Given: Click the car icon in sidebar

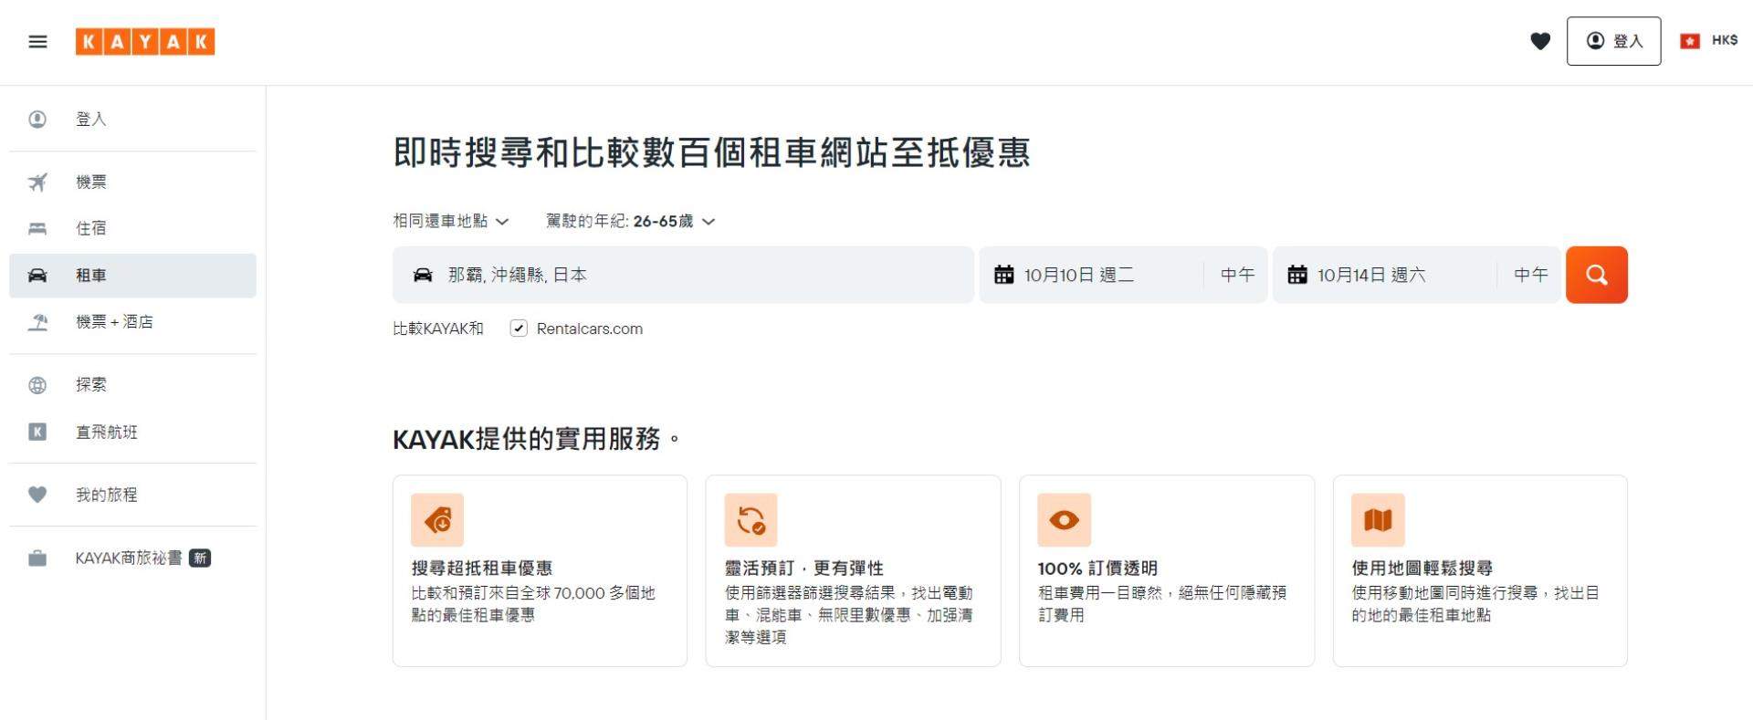Looking at the screenshot, I should coord(37,276).
